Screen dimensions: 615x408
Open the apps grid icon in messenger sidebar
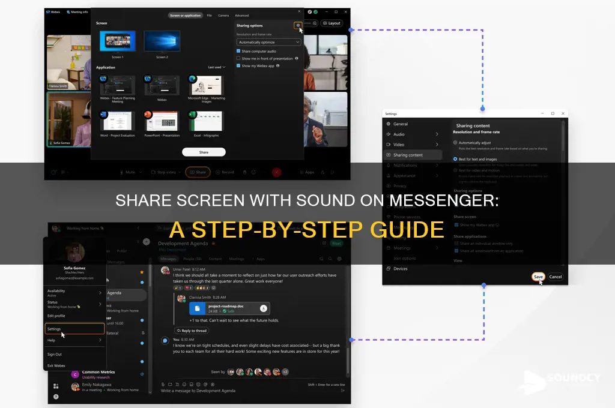pyautogui.click(x=56, y=386)
